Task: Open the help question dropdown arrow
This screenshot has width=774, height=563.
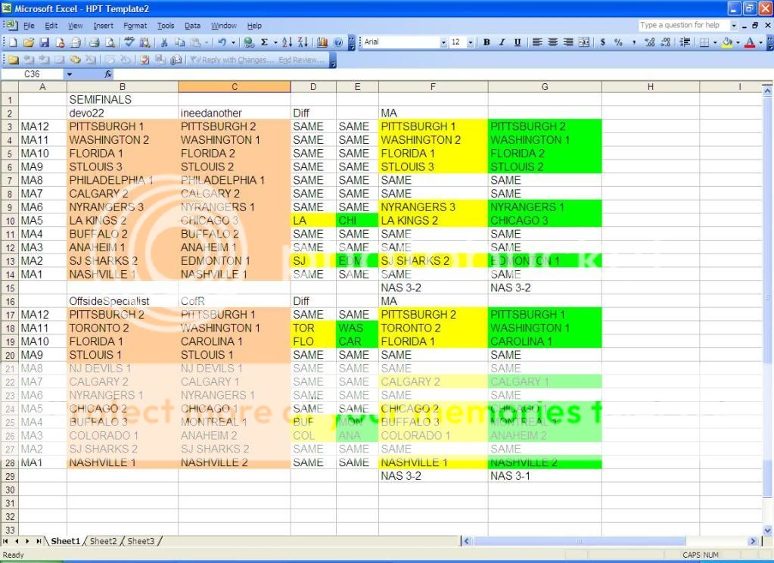Action: click(x=734, y=25)
